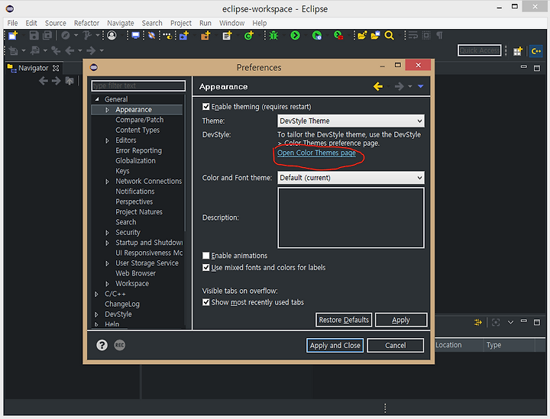Click the Navigator up-folder icon
The image size is (550, 419).
pyautogui.click(x=70, y=81)
